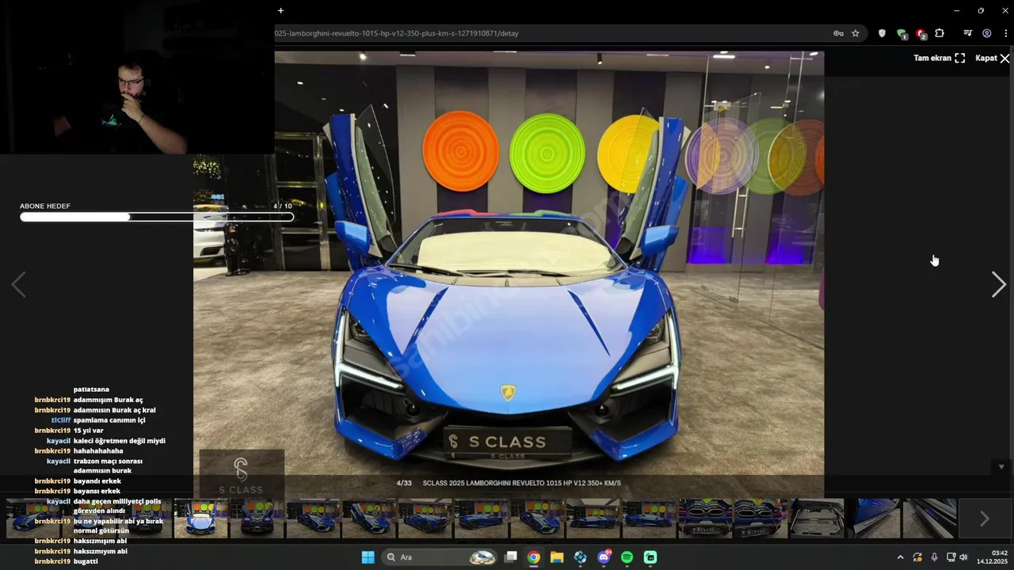Select the thirteenth thumbnail showing rear exhaust
Screen dimensions: 1014x570
tap(705, 519)
